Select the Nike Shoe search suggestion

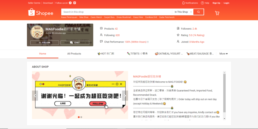84,17
